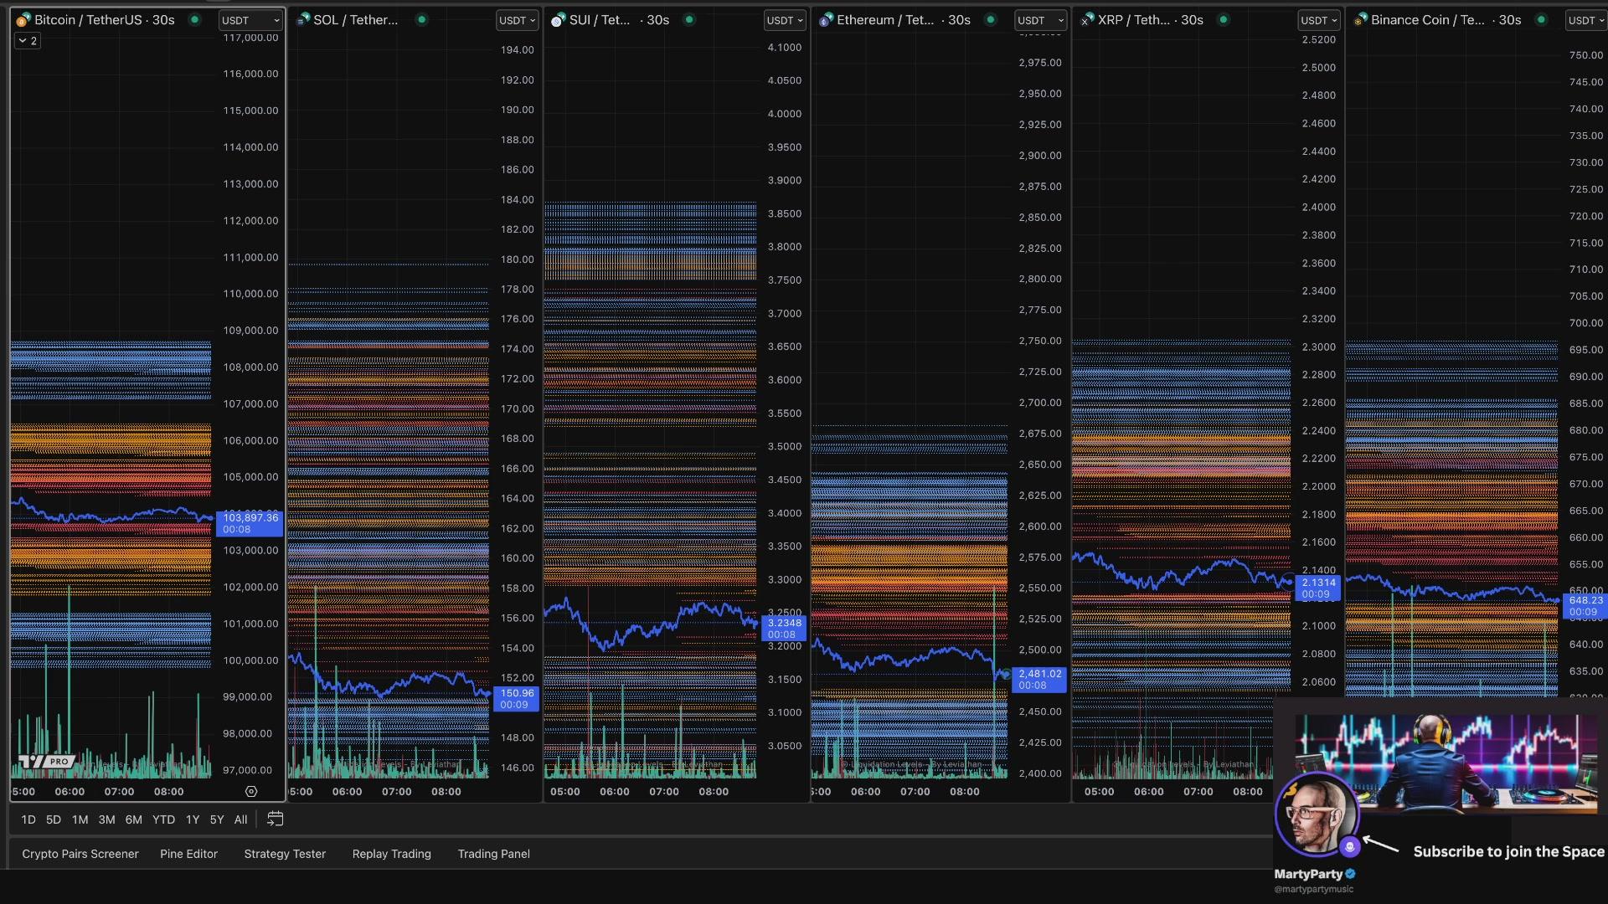This screenshot has width=1608, height=904.
Task: Click the Ethereum symbol icon in fourth chart
Action: [826, 20]
